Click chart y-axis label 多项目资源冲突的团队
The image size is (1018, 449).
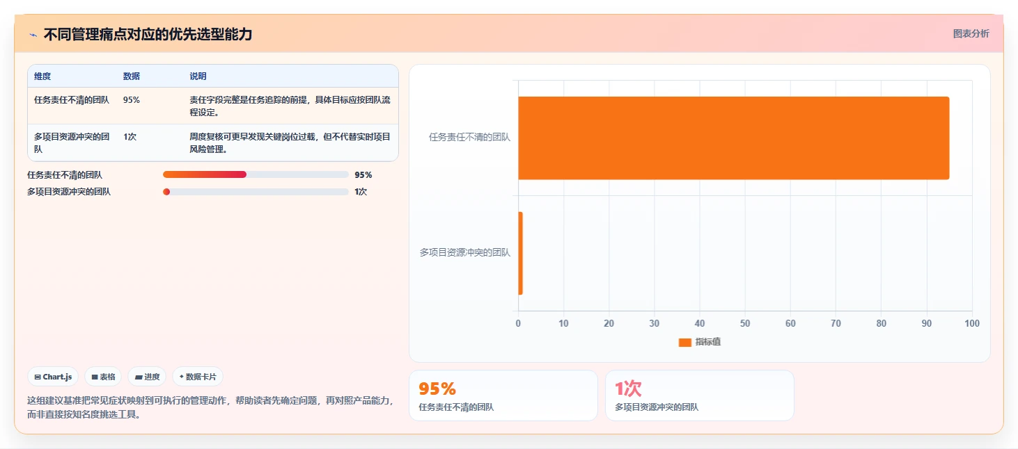464,253
